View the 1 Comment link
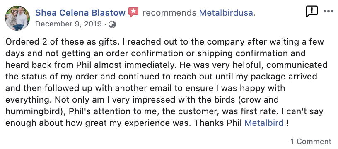Screen dimensions: 338x149 point(311,142)
